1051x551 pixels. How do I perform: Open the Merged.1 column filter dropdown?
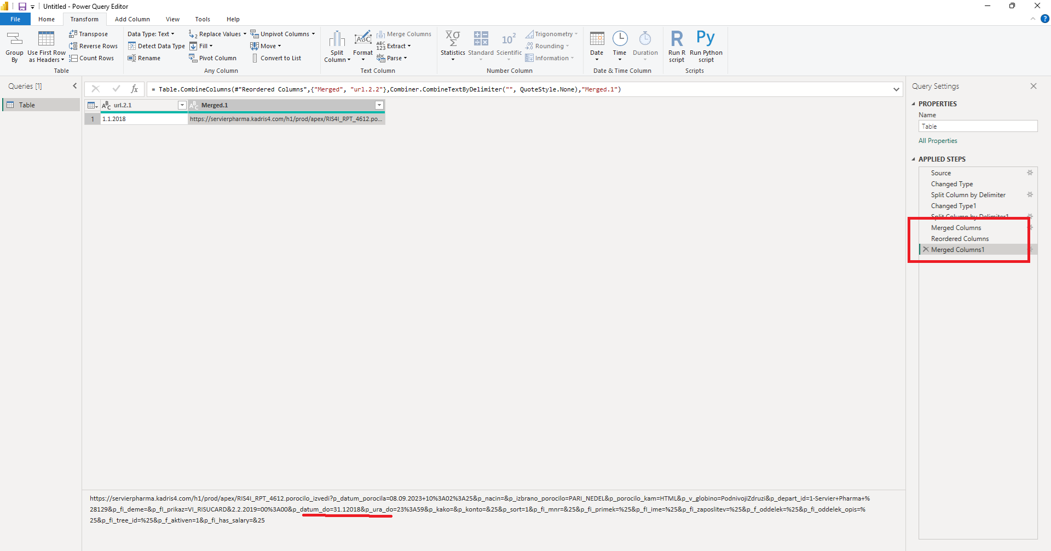(x=379, y=105)
